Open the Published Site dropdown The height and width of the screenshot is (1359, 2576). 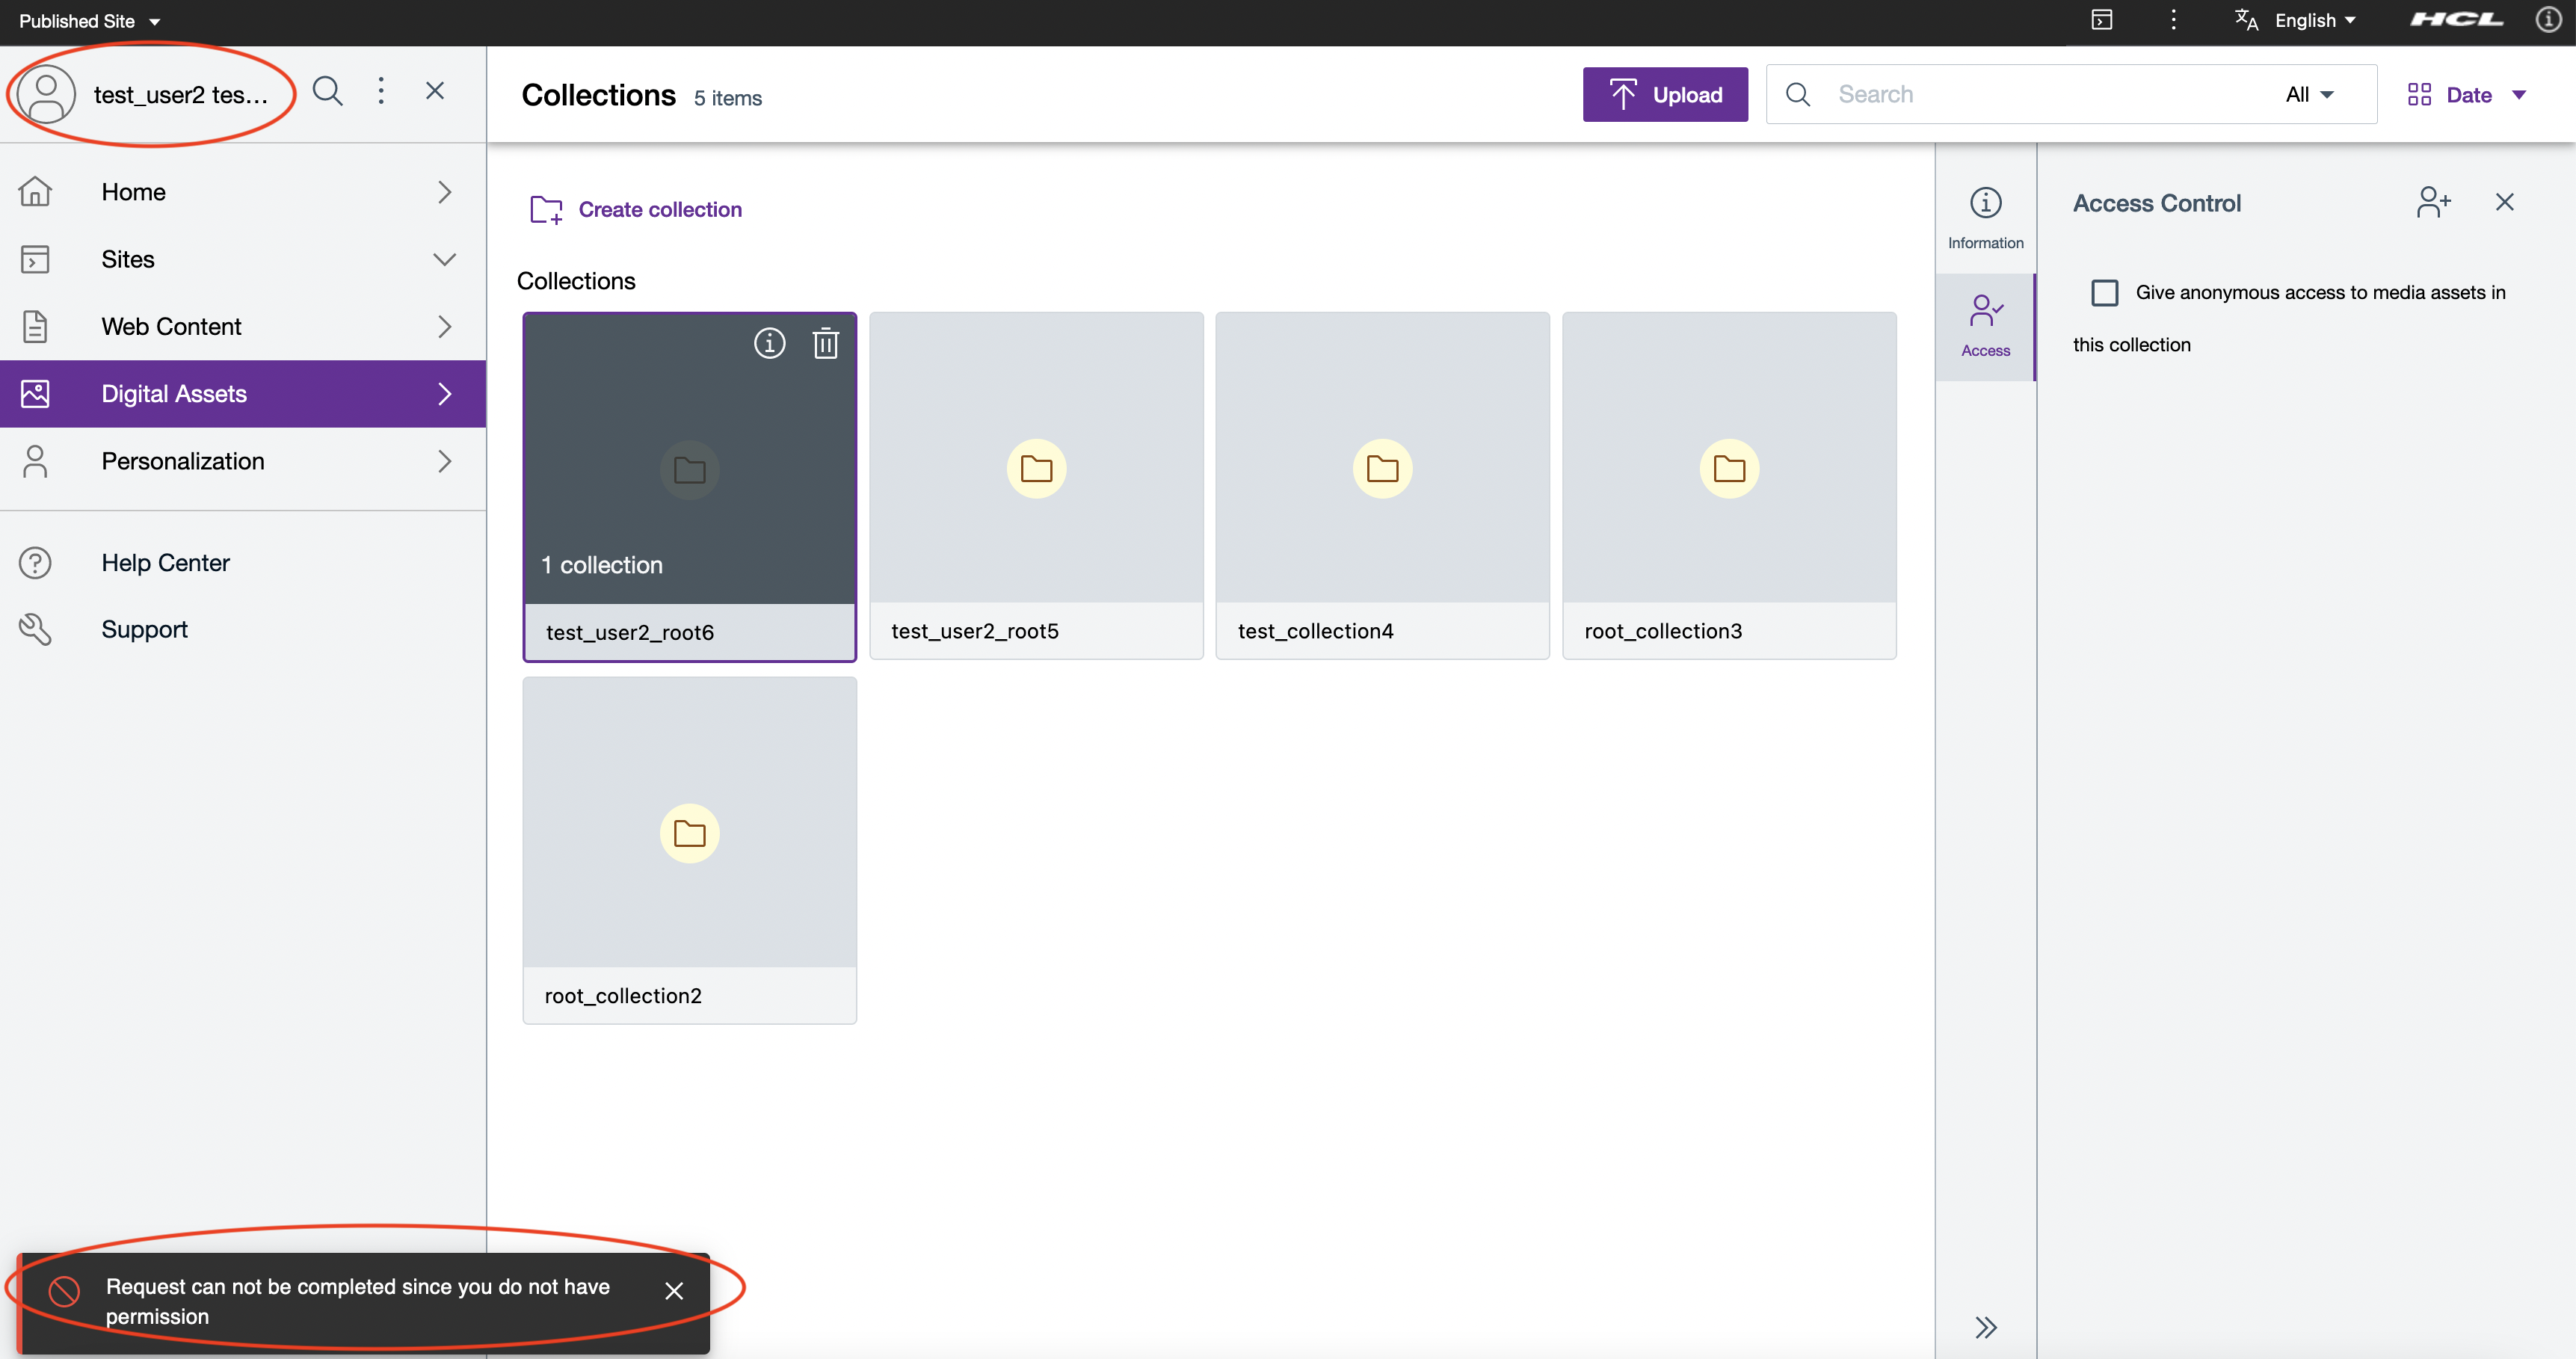[x=90, y=21]
